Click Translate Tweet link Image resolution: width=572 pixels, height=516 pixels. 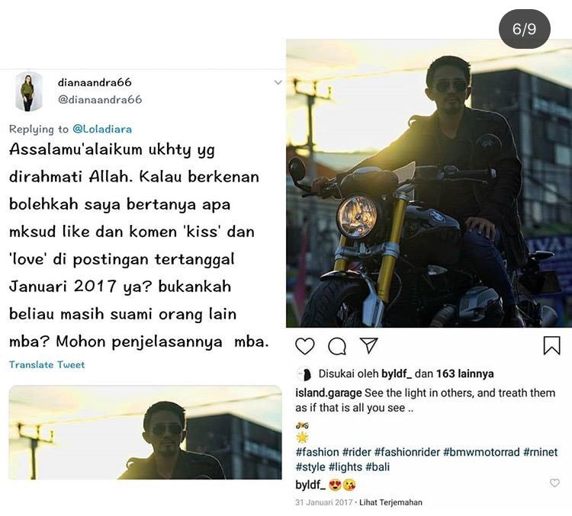(x=47, y=364)
